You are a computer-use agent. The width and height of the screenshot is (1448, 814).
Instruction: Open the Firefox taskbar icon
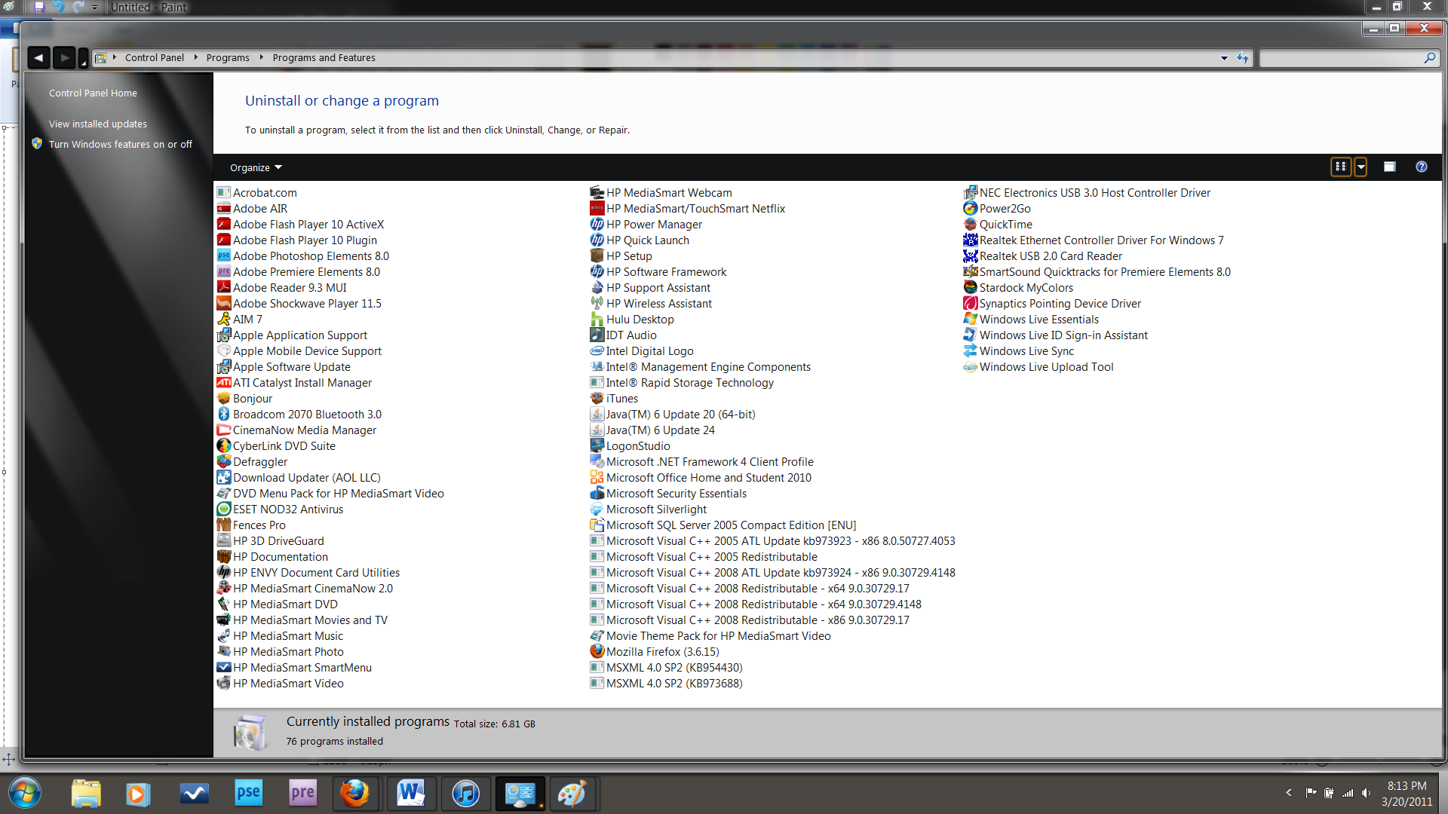[355, 793]
